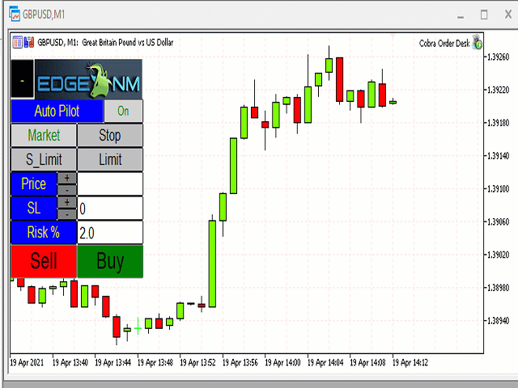Viewport: 518px width, 388px height.
Task: Increase Price with the plus stepper
Action: 67,178
